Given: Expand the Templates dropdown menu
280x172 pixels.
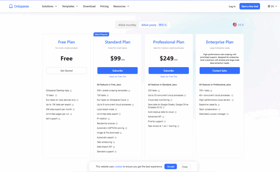Looking at the screenshot, I should 70,6.
